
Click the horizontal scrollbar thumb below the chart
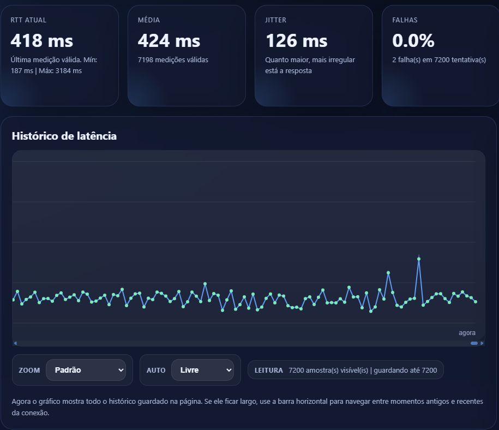474,343
